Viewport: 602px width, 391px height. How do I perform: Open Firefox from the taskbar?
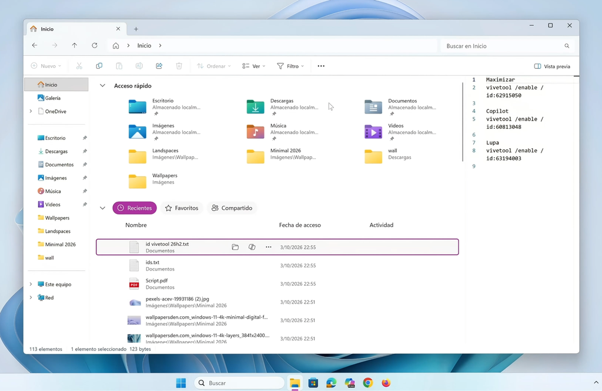(x=386, y=383)
